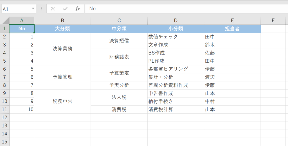Image resolution: width=288 pixels, height=146 pixels.
Task: Select column F header
Action: point(273,20)
